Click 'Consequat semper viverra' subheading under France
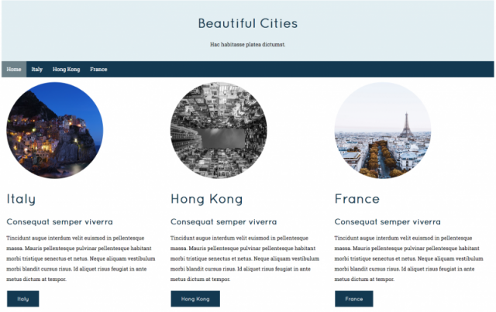 click(388, 221)
